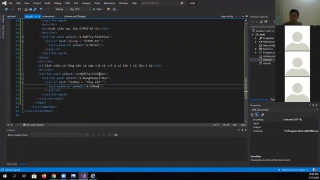Screen dimensions: 320x180
Task: Click the Solution Explorer switch views icon
Action: pyautogui.click(x=265, y=21)
